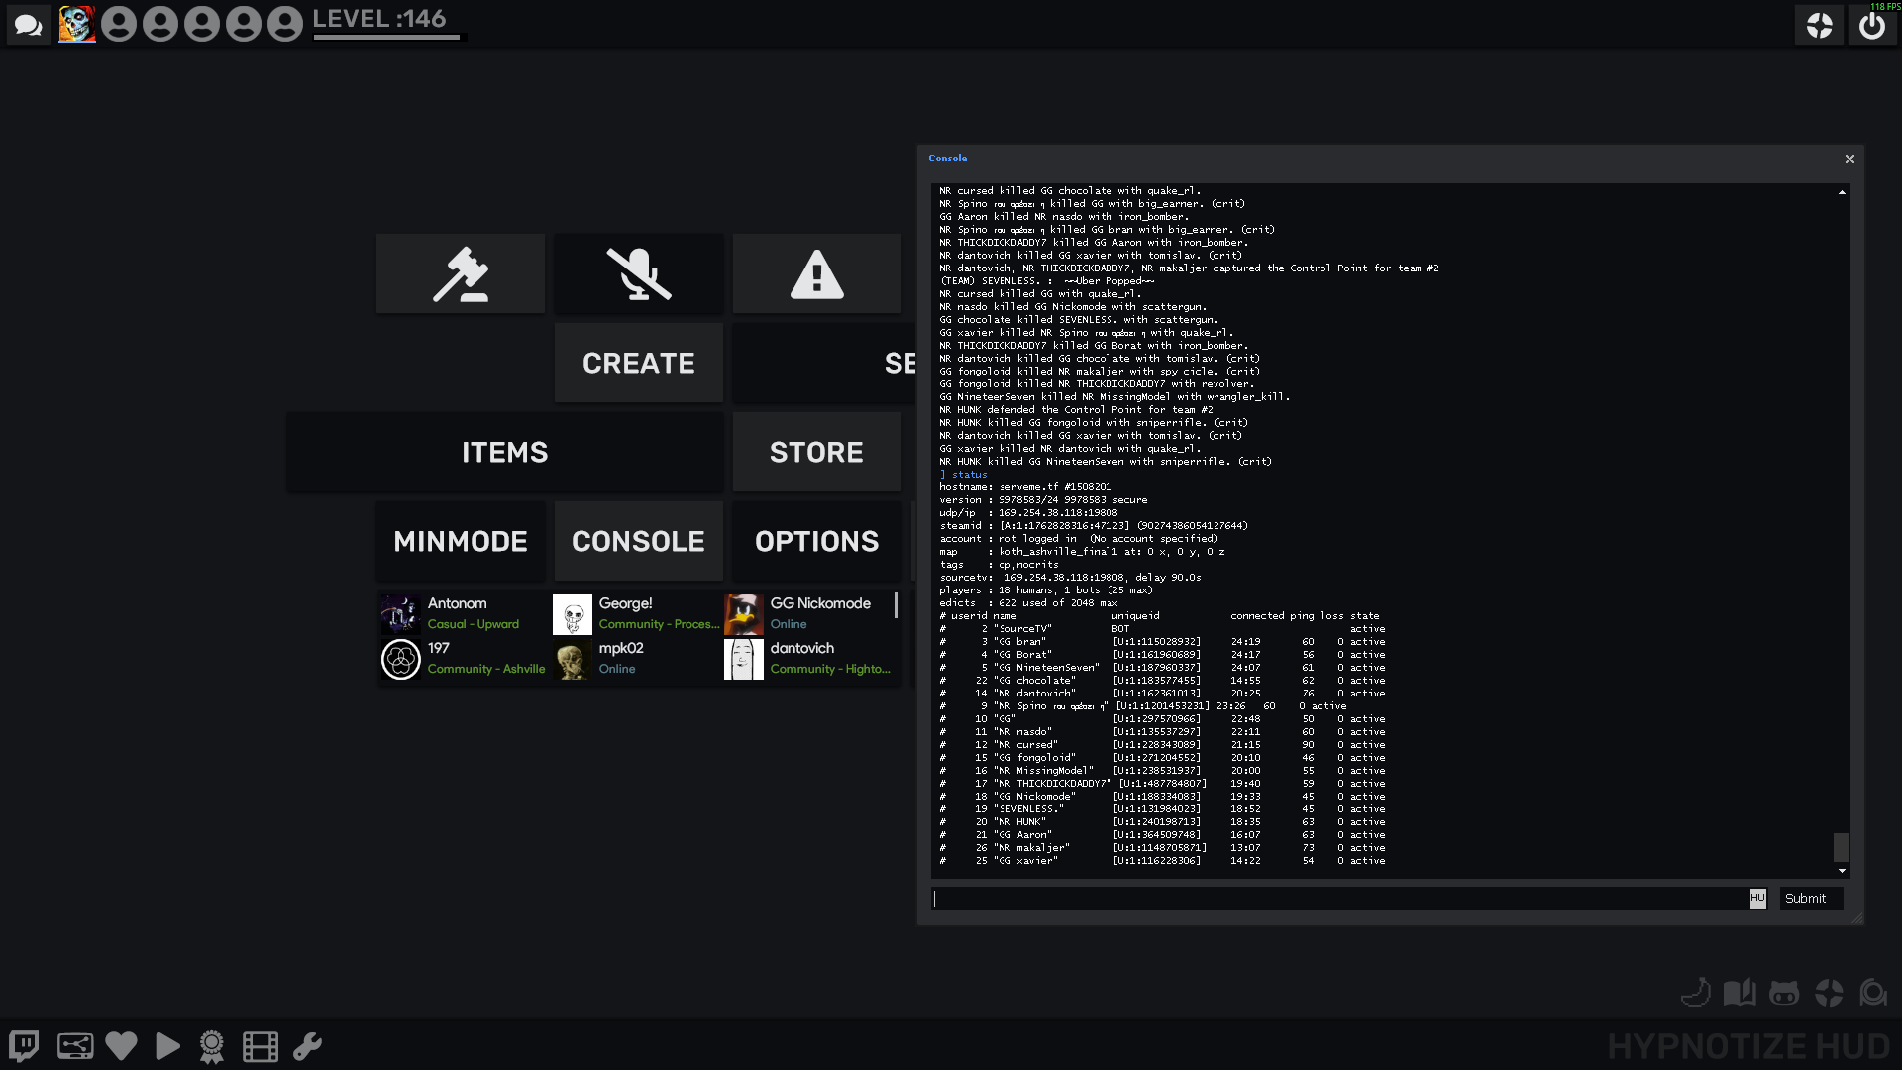Click the console scrollbar down arrow
The height and width of the screenshot is (1070, 1902).
(x=1842, y=871)
